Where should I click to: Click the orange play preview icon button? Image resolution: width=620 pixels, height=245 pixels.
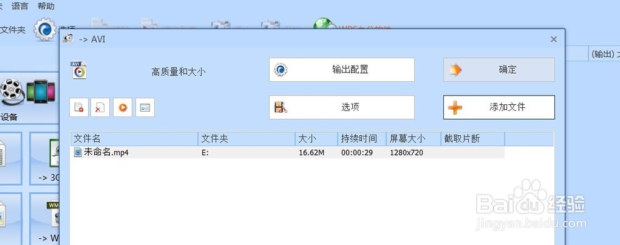(123, 107)
